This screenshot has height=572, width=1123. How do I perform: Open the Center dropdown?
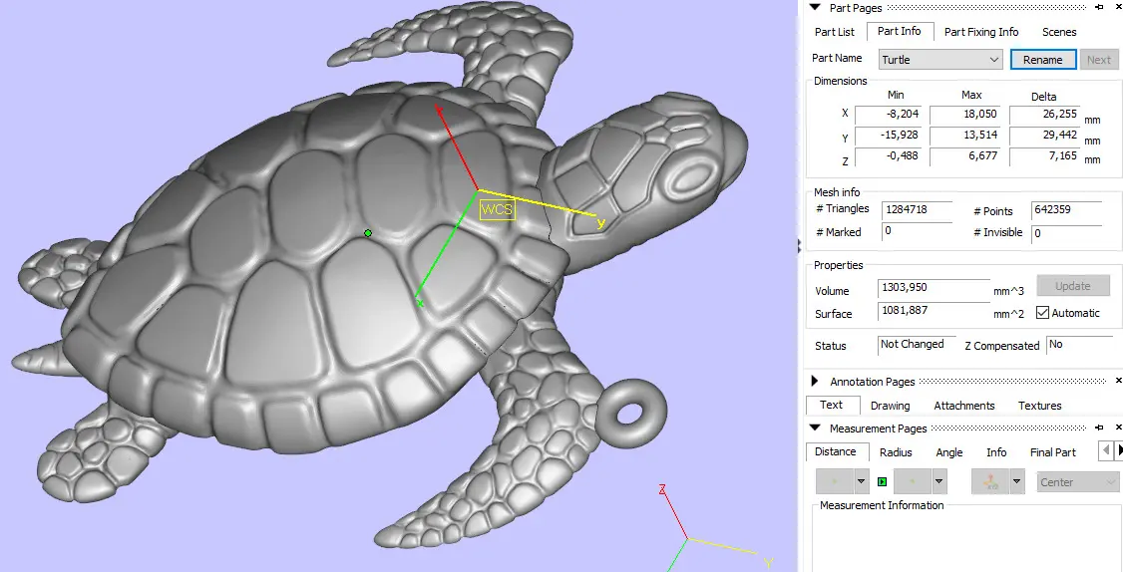pos(1078,481)
